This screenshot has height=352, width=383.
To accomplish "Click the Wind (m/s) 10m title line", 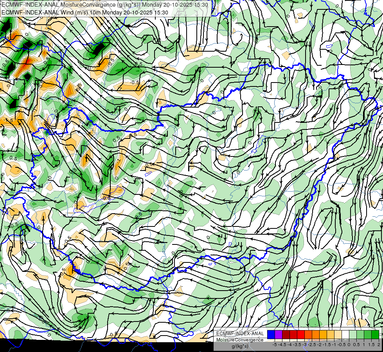I will [x=85, y=12].
